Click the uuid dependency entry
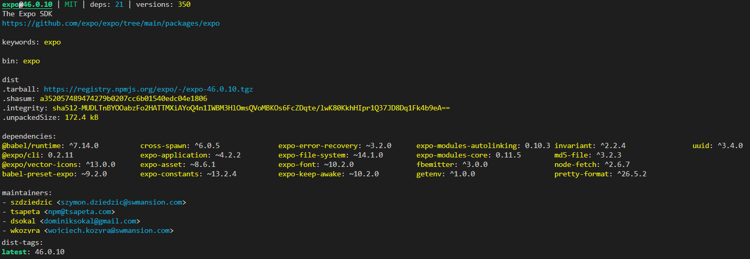This screenshot has width=750, height=259. coord(718,146)
